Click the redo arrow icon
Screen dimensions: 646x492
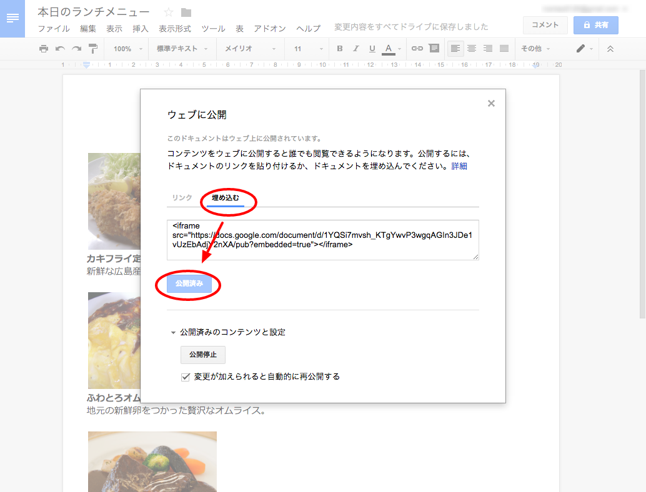(77, 49)
